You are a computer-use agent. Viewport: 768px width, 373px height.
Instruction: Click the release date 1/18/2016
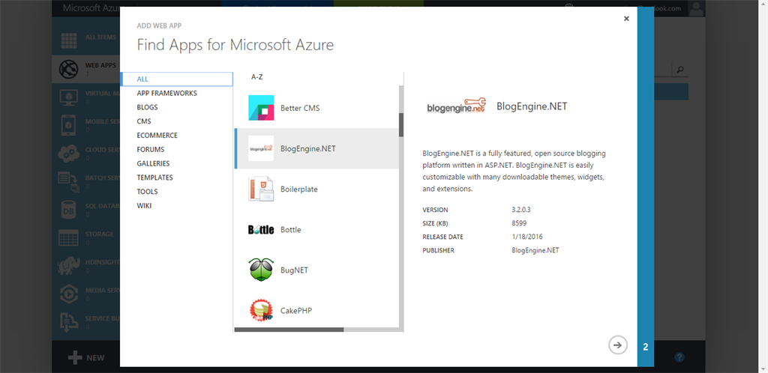coord(527,237)
